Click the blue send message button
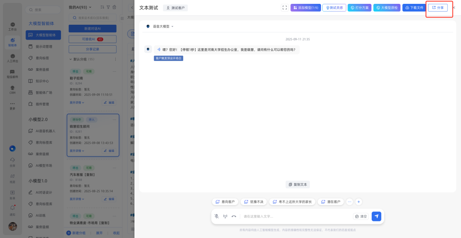Image resolution: width=461 pixels, height=238 pixels. 376,216
